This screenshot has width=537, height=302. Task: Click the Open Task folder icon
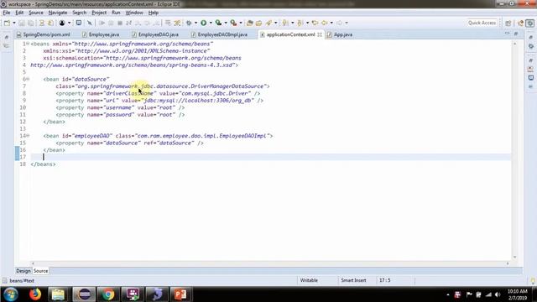(x=259, y=23)
